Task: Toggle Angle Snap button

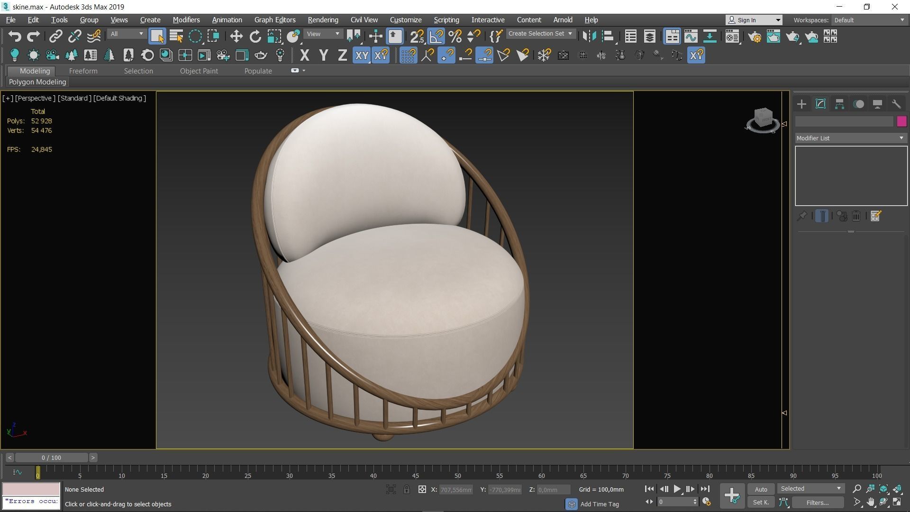Action: (436, 37)
